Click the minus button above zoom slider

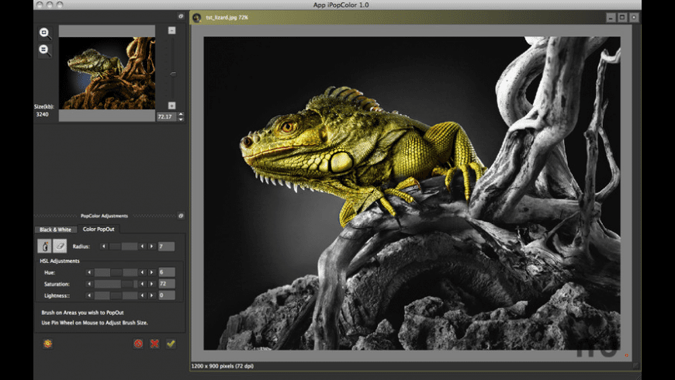(x=171, y=30)
